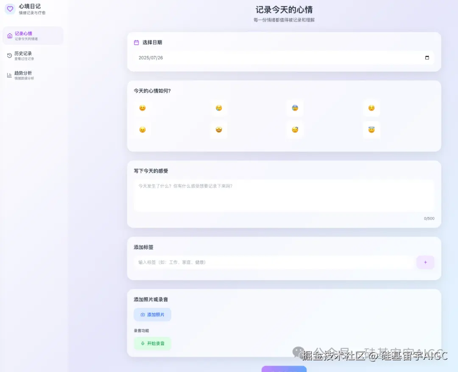The height and width of the screenshot is (372, 458).
Task: Open the 历史记录 section in the sidebar
Action: pyautogui.click(x=25, y=55)
